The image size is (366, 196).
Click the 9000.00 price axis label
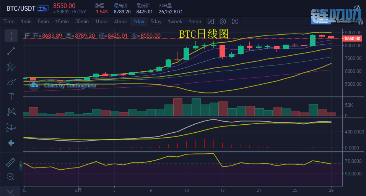353,32
